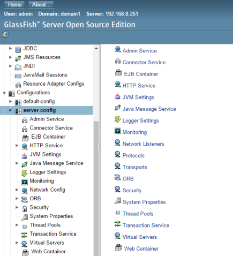This screenshot has height=256, width=233.
Task: Click the Security padlock icon in the tree
Action: [25, 208]
